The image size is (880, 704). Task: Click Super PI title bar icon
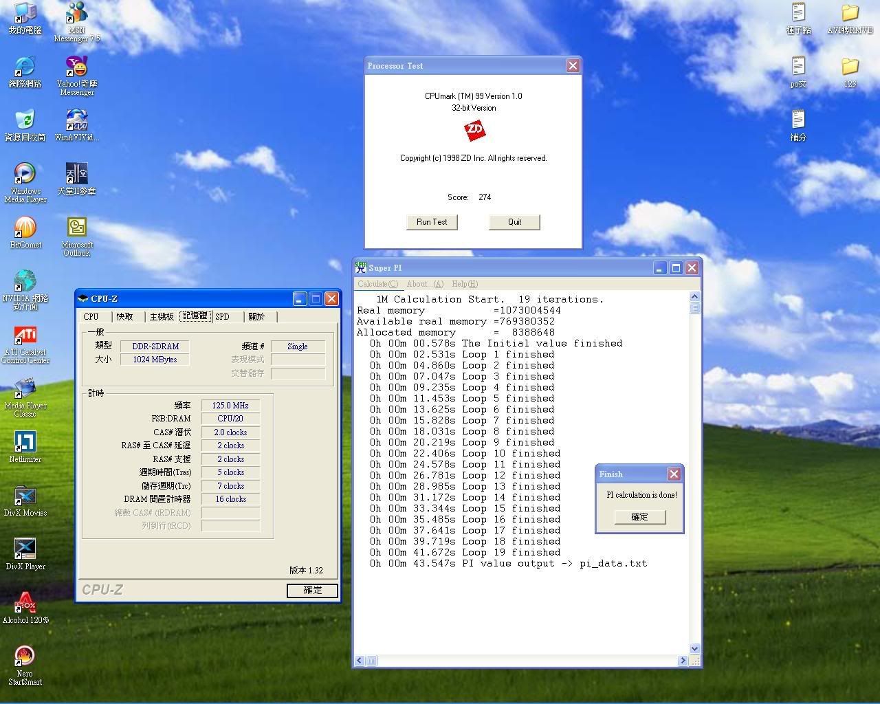pos(360,267)
